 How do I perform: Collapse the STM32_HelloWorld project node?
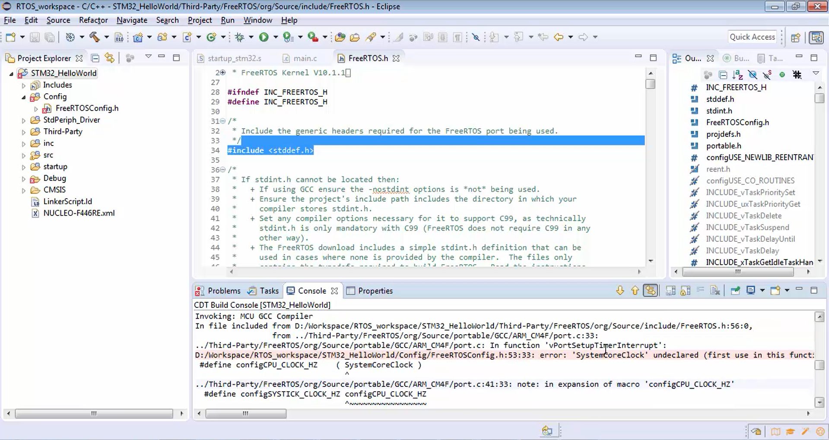(11, 74)
